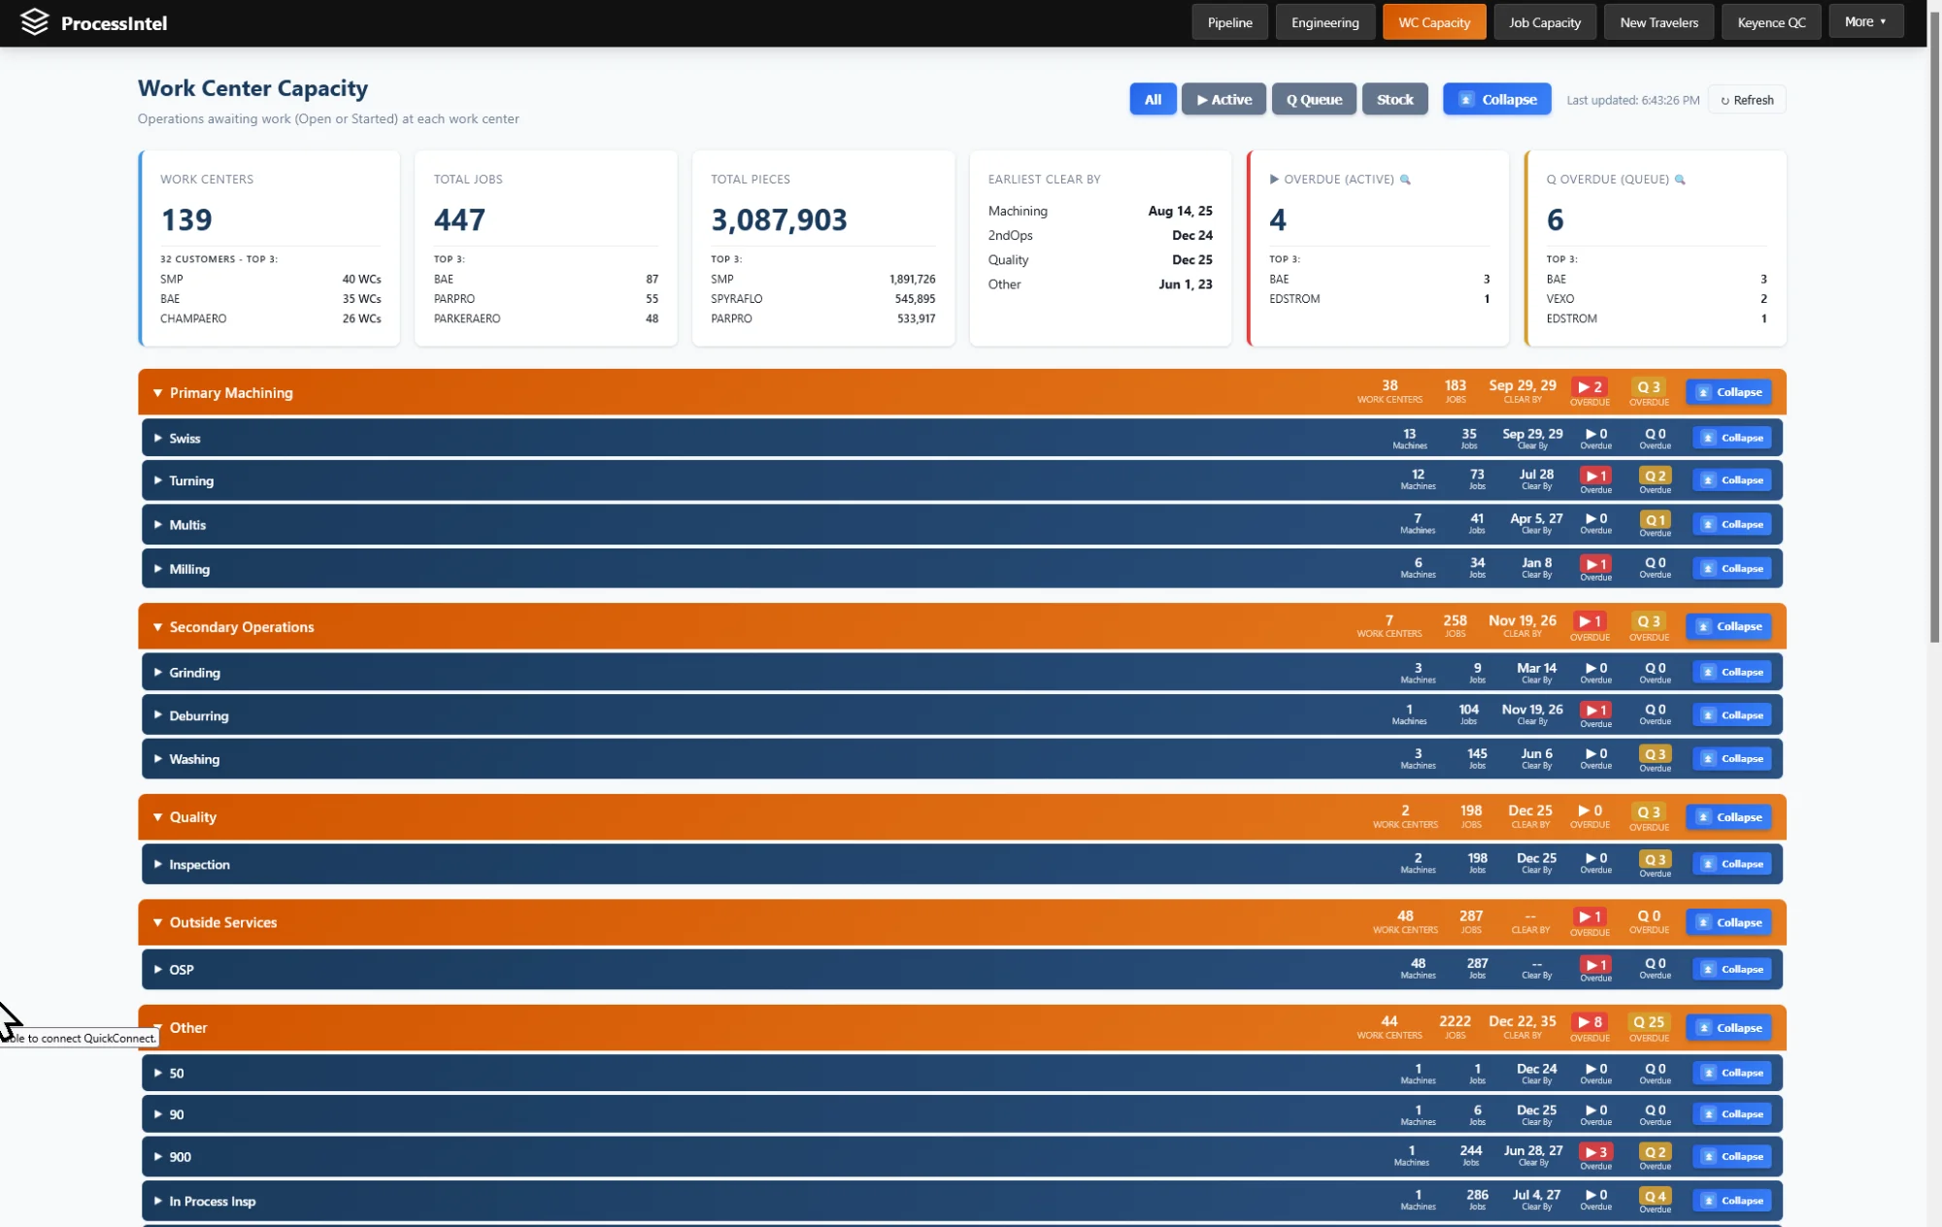Toggle the Q Queue filter
Image resolution: width=1942 pixels, height=1227 pixels.
[1314, 99]
